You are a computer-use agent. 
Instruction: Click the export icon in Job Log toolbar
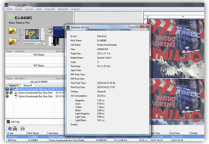tap(16, 128)
